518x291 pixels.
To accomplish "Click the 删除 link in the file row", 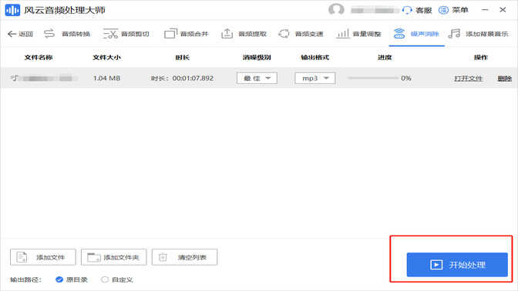I will 504,79.
